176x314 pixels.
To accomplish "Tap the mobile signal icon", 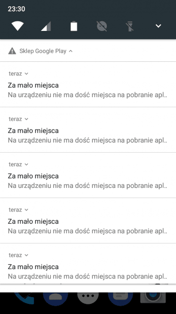I will tap(46, 26).
